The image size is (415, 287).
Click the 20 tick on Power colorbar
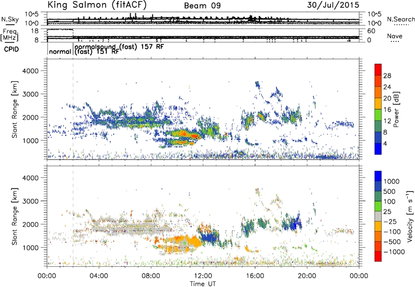pyautogui.click(x=387, y=98)
